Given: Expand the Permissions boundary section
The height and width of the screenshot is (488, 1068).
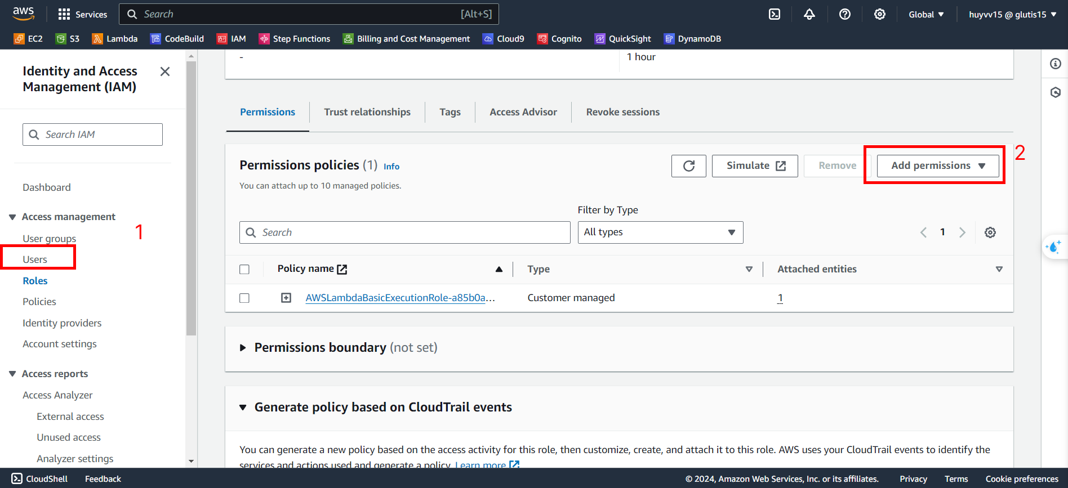Looking at the screenshot, I should (243, 348).
